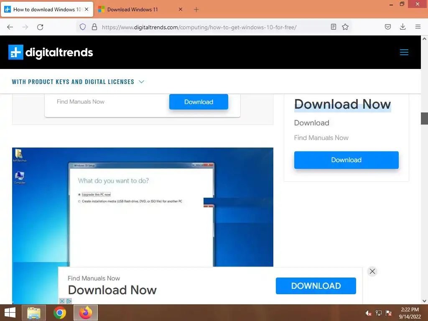Open a new tab with plus button
This screenshot has width=428, height=321.
click(x=196, y=10)
